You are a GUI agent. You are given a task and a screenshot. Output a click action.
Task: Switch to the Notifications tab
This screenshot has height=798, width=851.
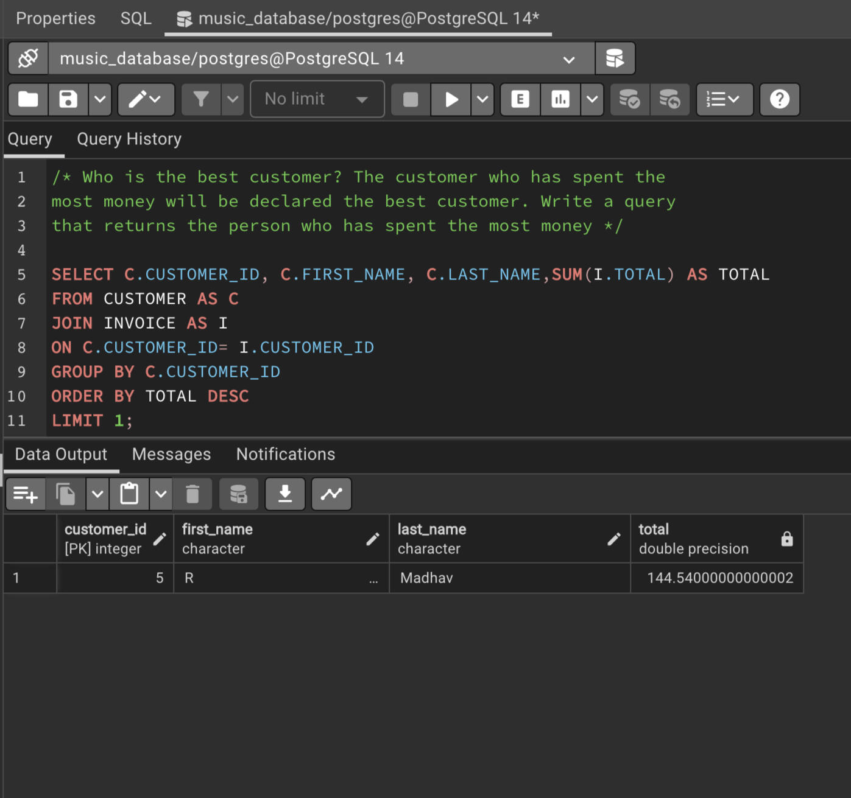coord(285,454)
